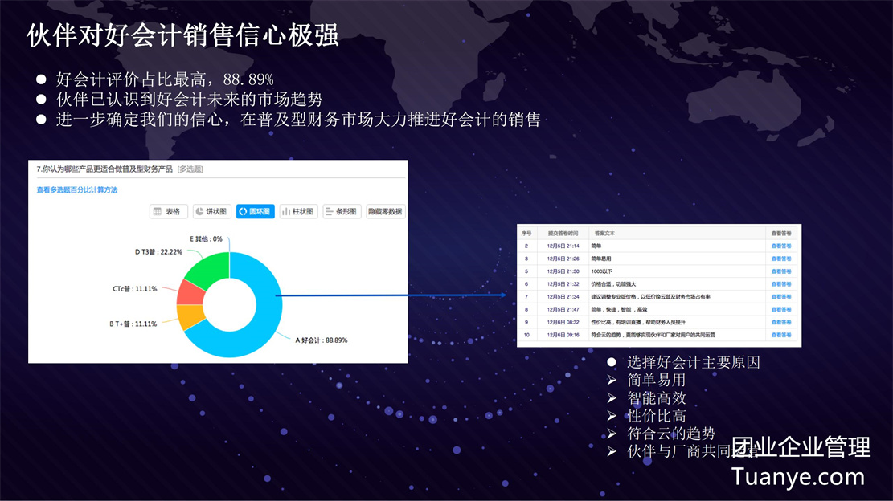893x501 pixels.
Task: Switch chart view to 表格 (table)
Action: pos(169,211)
